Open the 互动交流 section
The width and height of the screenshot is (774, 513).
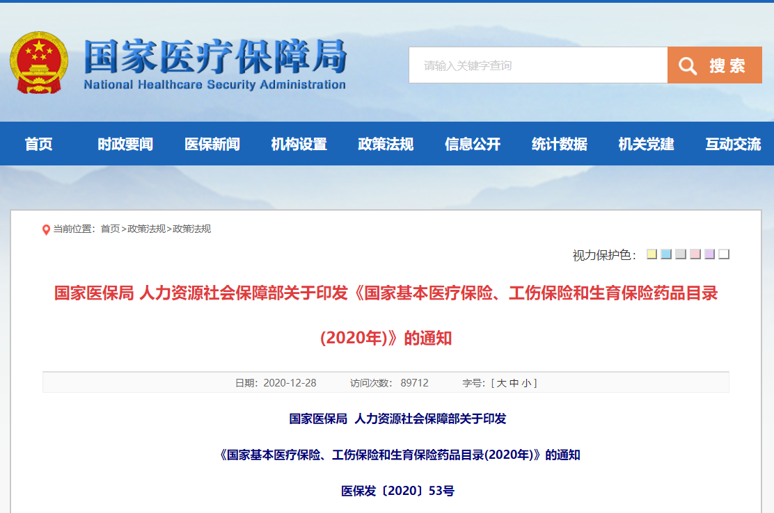731,145
